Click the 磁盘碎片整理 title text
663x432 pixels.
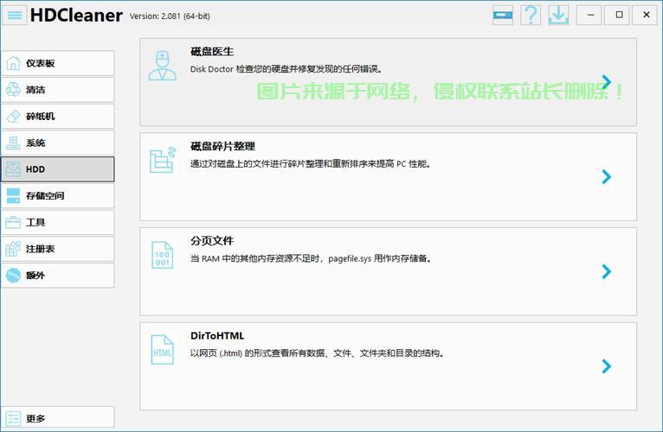click(x=222, y=147)
